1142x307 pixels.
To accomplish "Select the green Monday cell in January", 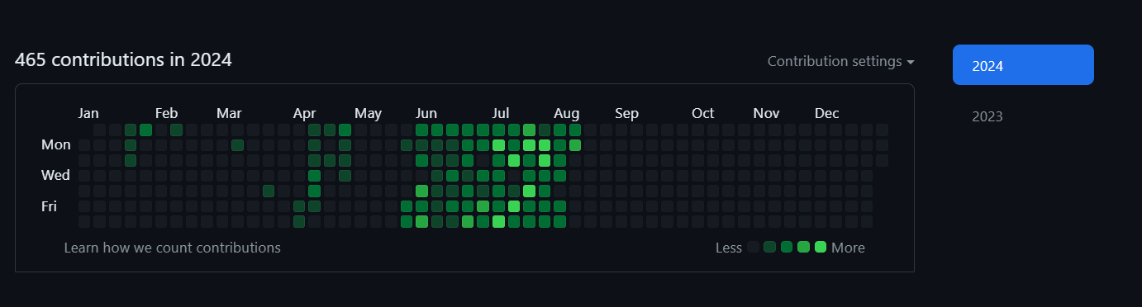I will coord(131,145).
